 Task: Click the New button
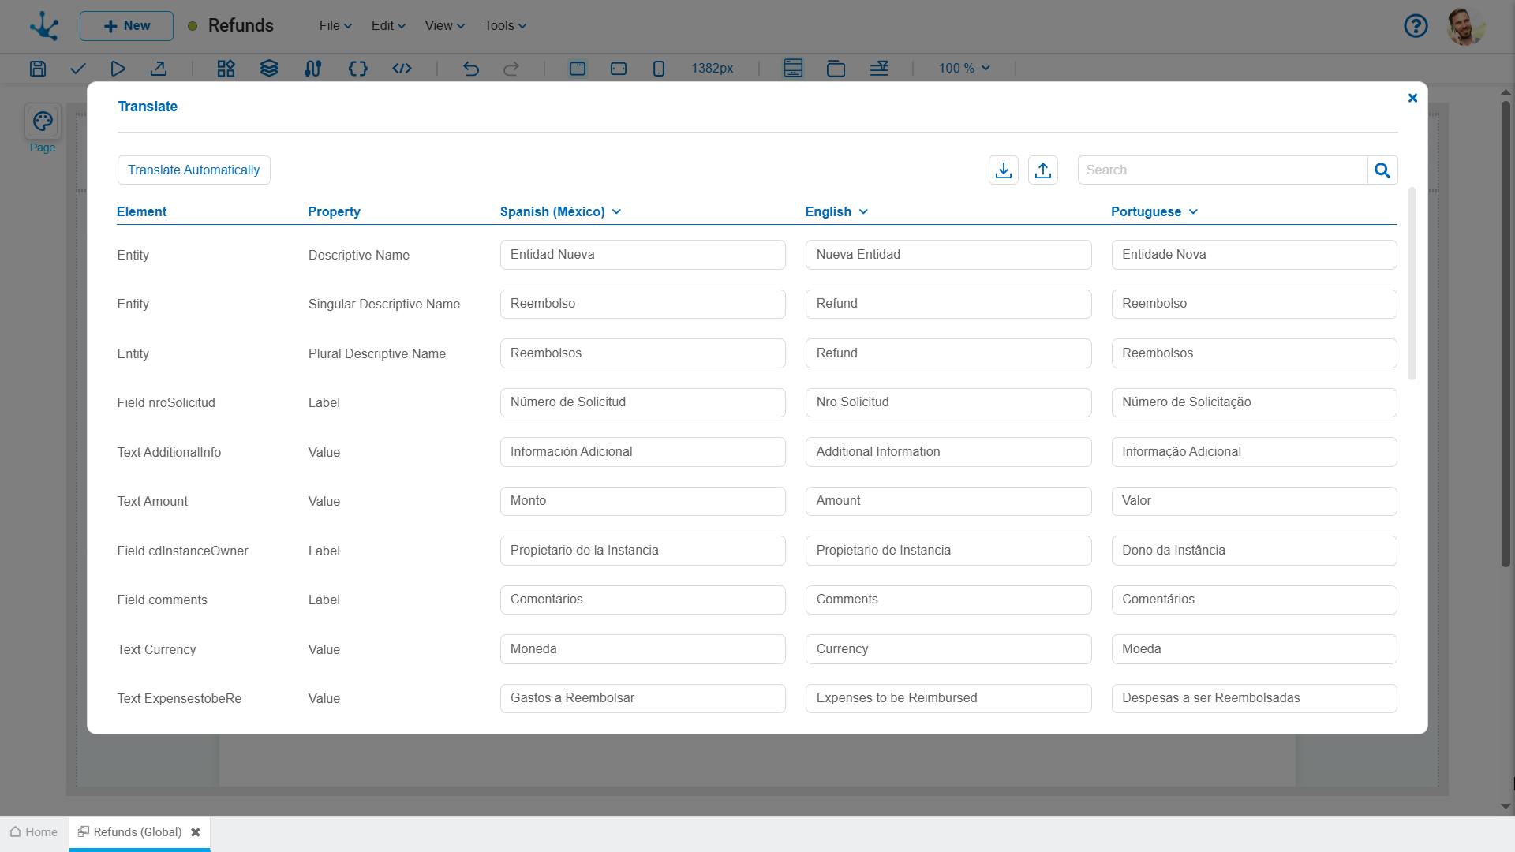click(x=126, y=26)
